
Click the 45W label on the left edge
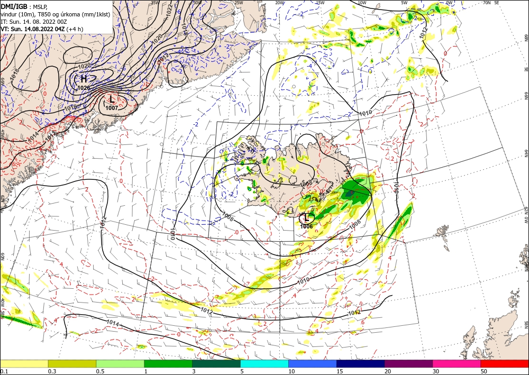pos(2,133)
